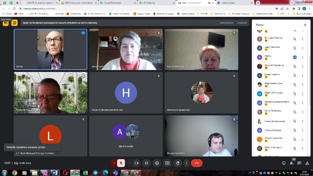Bookmark this page with star icon

click(287, 9)
